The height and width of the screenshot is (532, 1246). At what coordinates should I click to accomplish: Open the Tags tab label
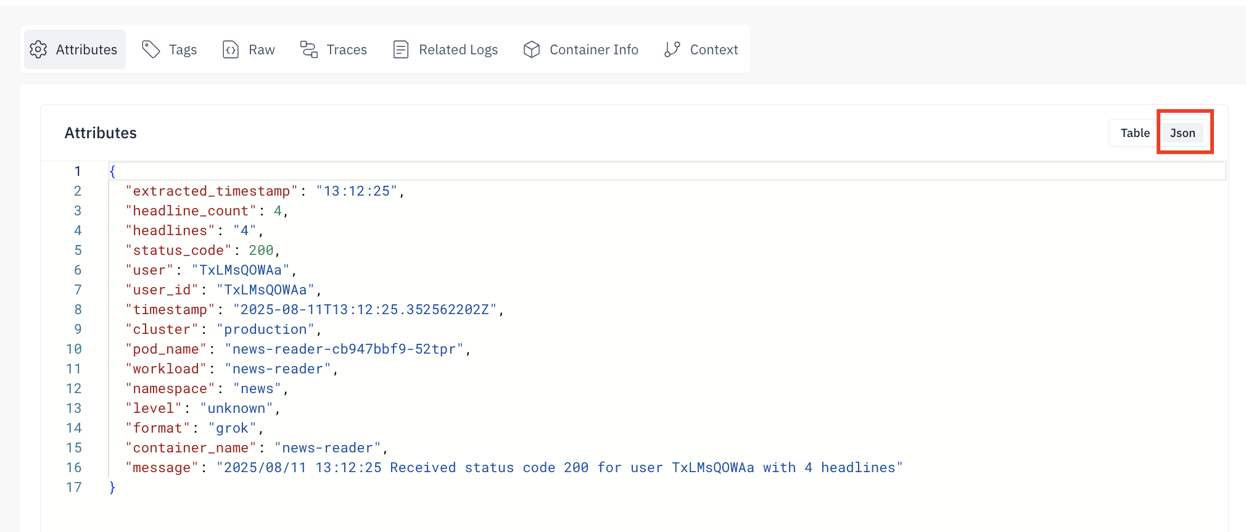tap(183, 49)
